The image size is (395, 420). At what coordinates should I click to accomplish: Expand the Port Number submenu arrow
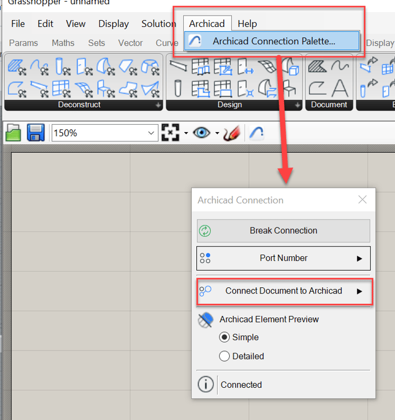[x=359, y=259]
